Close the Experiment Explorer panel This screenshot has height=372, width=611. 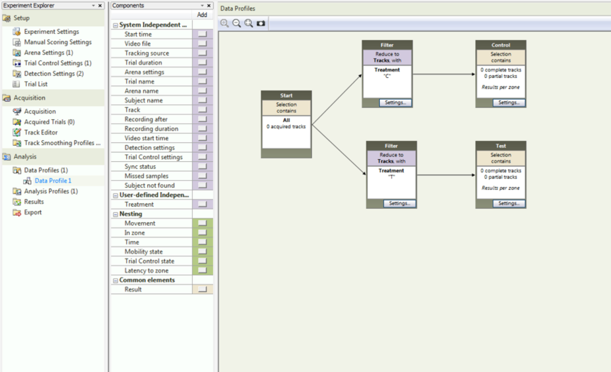click(100, 5)
